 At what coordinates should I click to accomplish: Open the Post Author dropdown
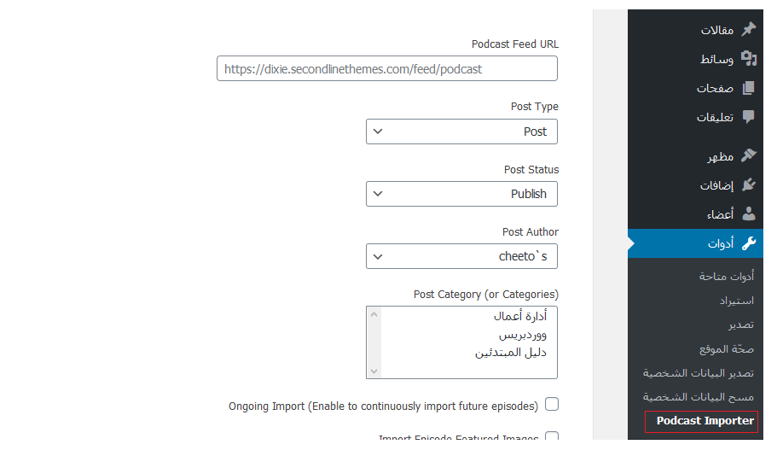pyautogui.click(x=461, y=256)
